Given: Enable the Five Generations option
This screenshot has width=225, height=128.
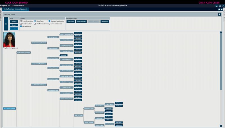Looking at the screenshot, I should (21, 24).
